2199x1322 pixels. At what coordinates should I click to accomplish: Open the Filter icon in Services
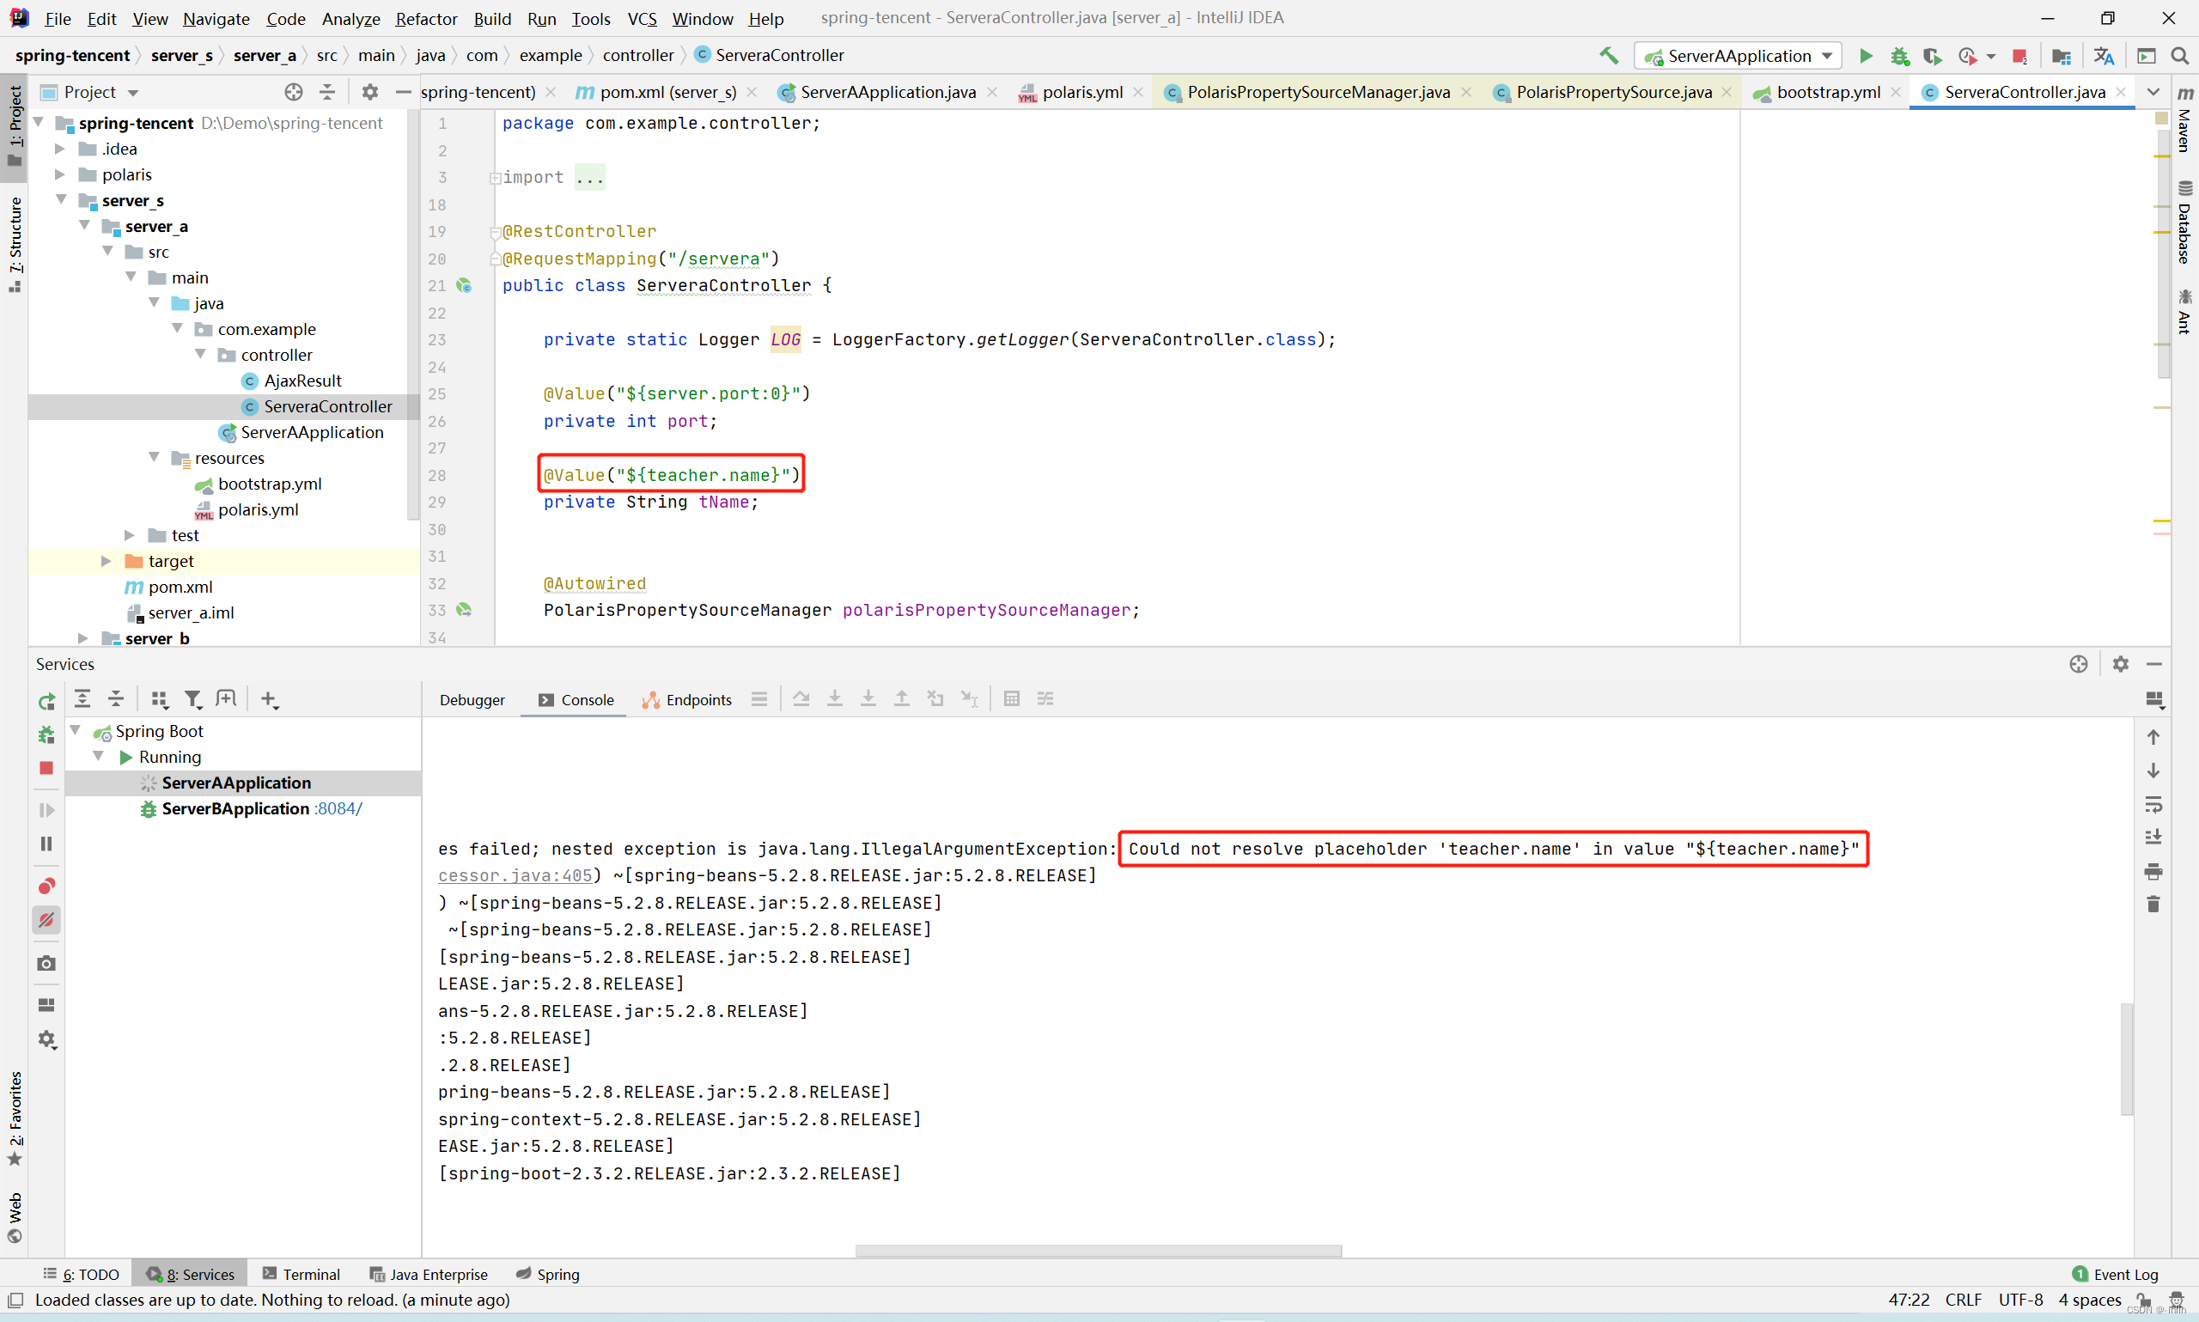(192, 698)
